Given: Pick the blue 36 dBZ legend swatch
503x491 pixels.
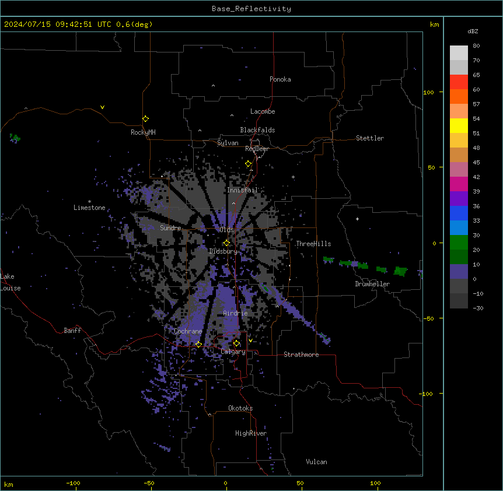Looking at the screenshot, I should (459, 213).
